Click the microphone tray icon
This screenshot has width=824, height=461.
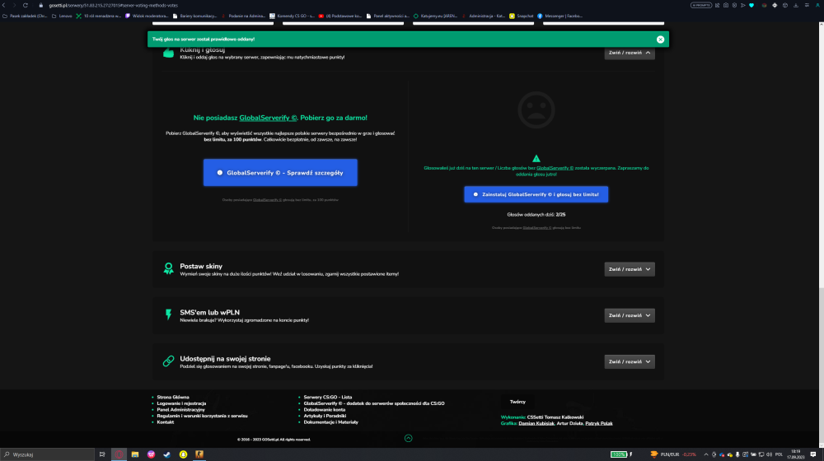(737, 454)
